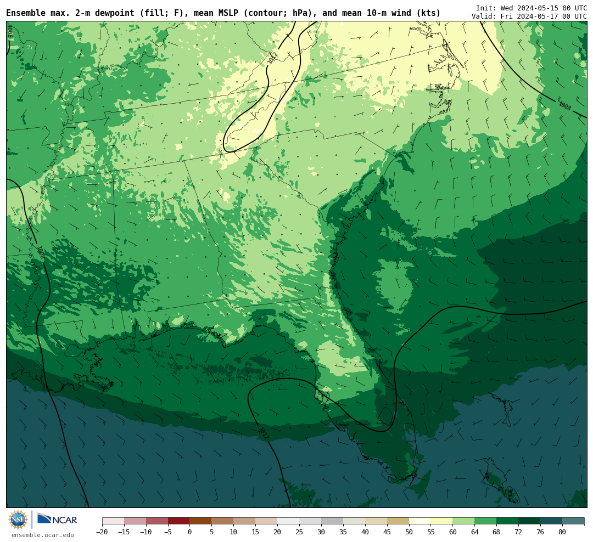Pick the colorbar swatch between -20 and -15
593x542 pixels.
(113, 521)
